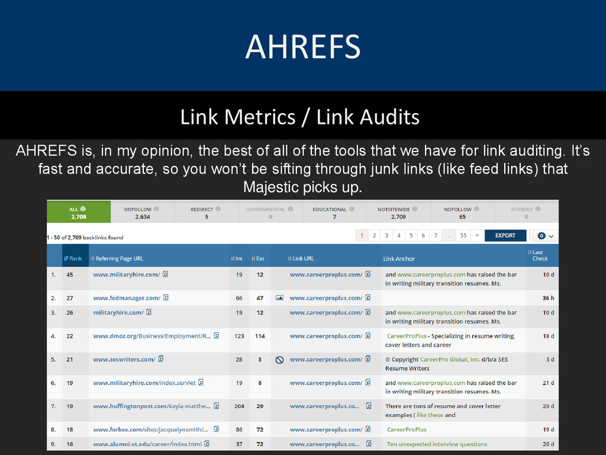Click CareerProPlus anchor in dmoz row
The width and height of the screenshot is (606, 455).
[x=407, y=337]
